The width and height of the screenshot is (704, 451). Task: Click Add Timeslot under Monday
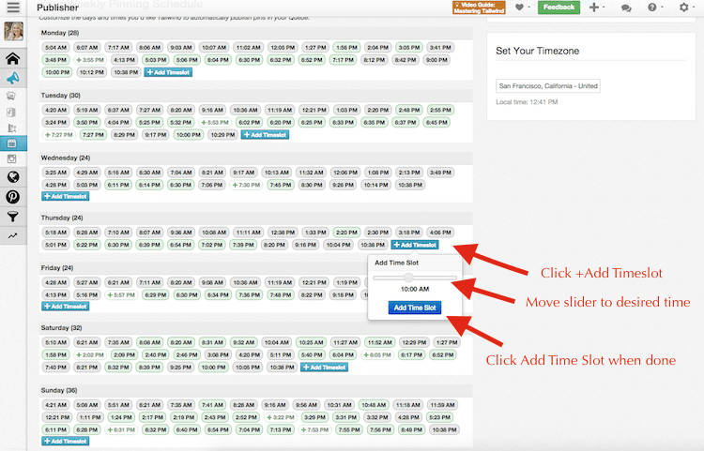[168, 72]
